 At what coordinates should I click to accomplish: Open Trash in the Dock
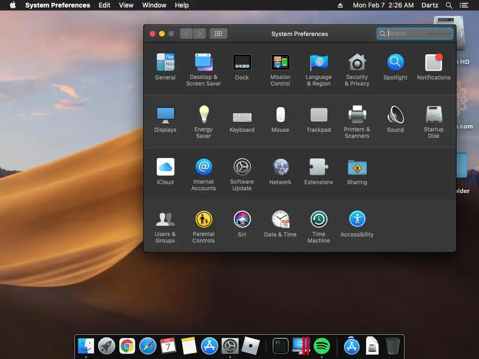pyautogui.click(x=393, y=346)
